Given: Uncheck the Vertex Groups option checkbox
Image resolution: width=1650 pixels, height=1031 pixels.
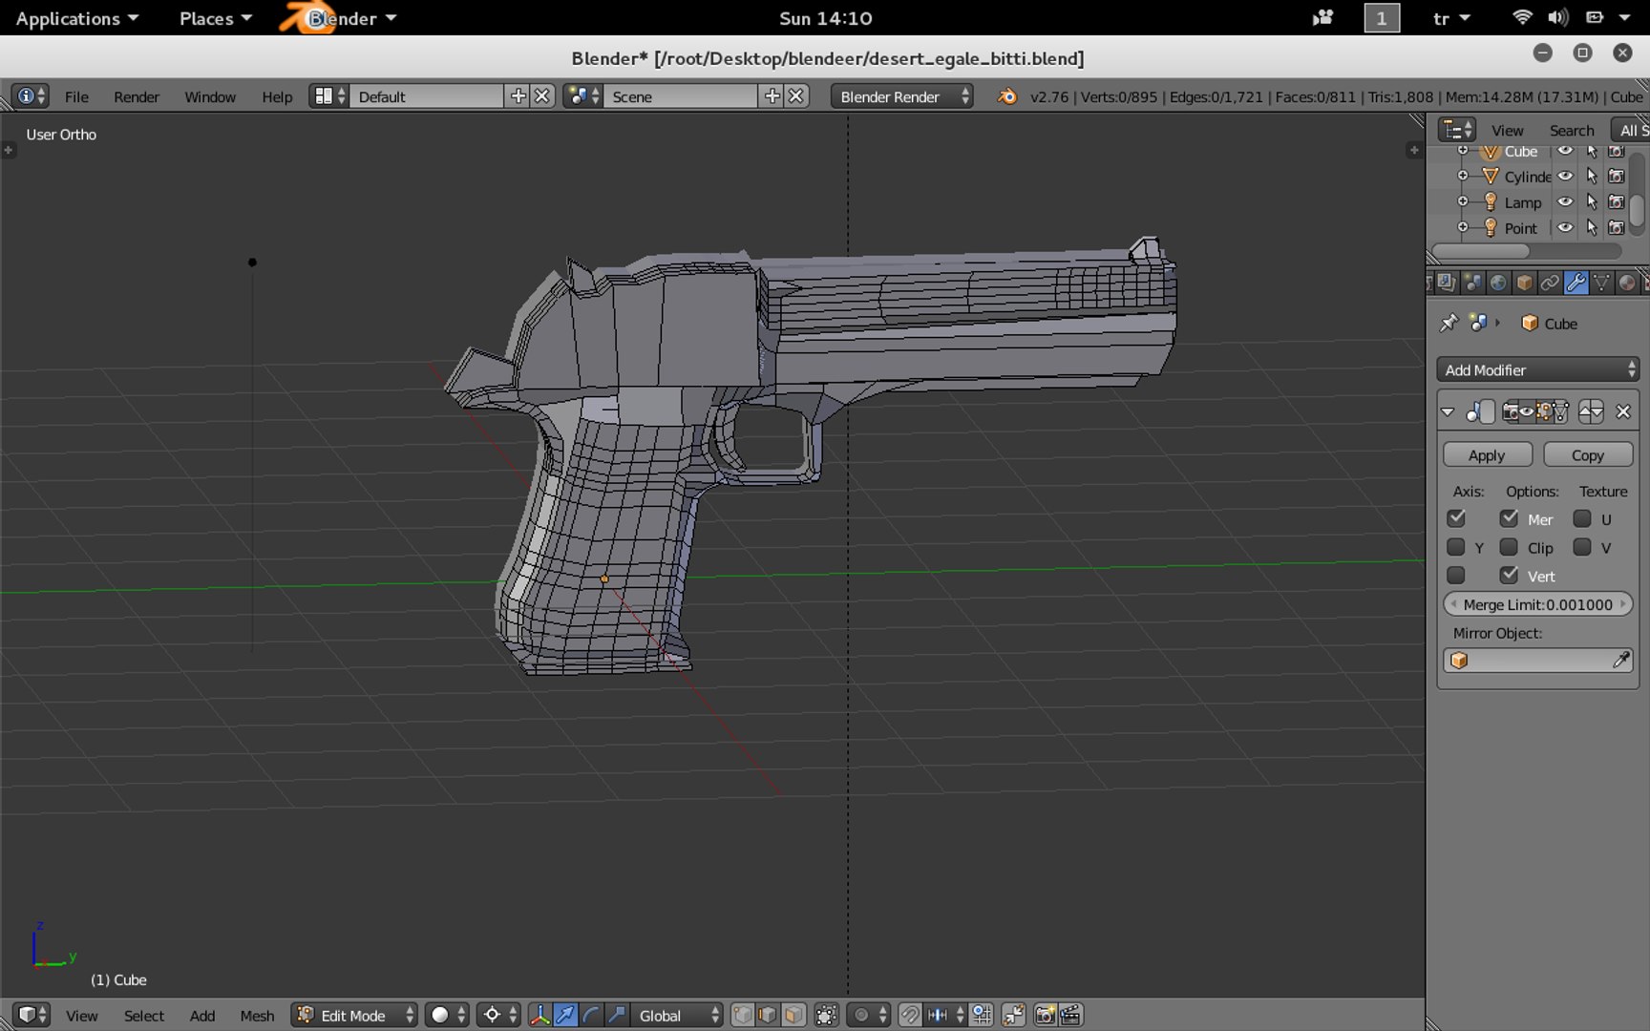Looking at the screenshot, I should 1509,575.
